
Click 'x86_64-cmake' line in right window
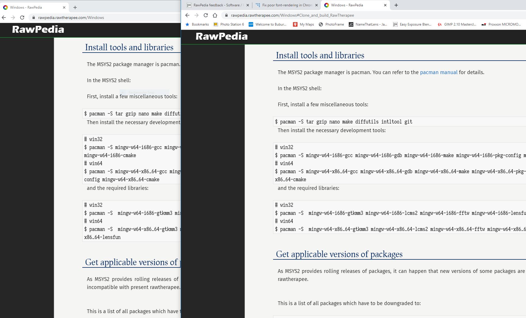290,180
